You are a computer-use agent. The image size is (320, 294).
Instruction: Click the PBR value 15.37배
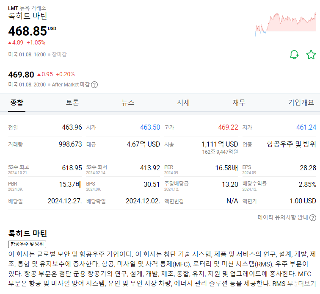coord(70,184)
